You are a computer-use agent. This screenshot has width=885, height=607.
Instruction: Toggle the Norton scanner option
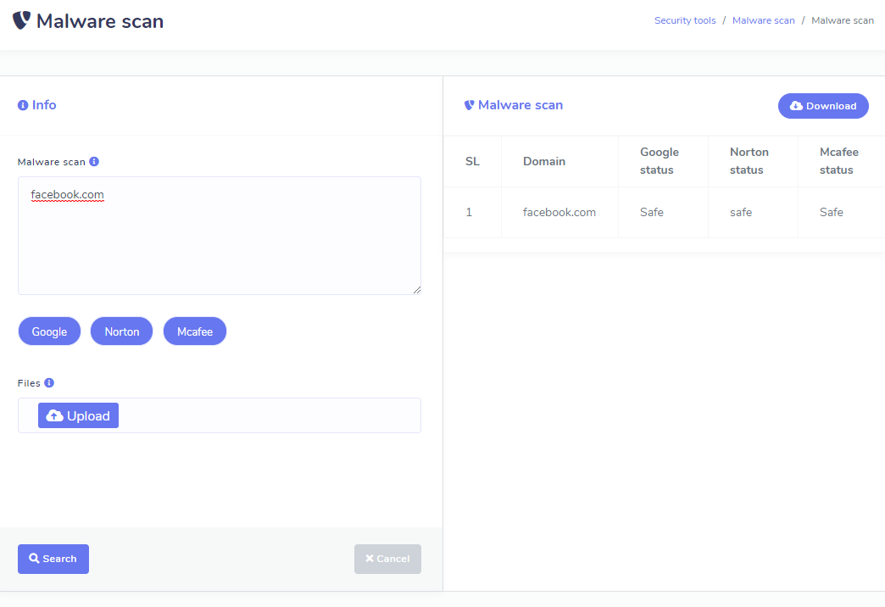121,331
